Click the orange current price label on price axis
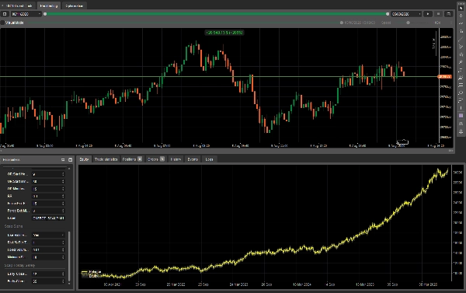This screenshot has width=466, height=293. [x=444, y=77]
